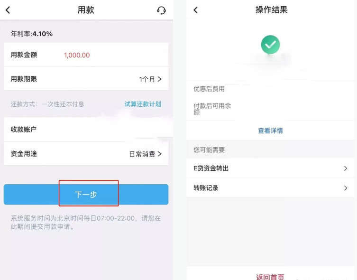Tap the 1个月 chevron arrow
357x280 pixels.
(160, 79)
